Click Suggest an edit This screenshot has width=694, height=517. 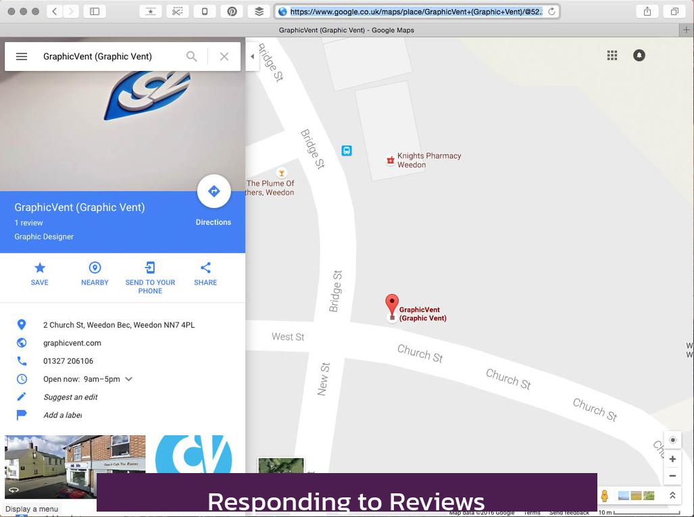70,397
